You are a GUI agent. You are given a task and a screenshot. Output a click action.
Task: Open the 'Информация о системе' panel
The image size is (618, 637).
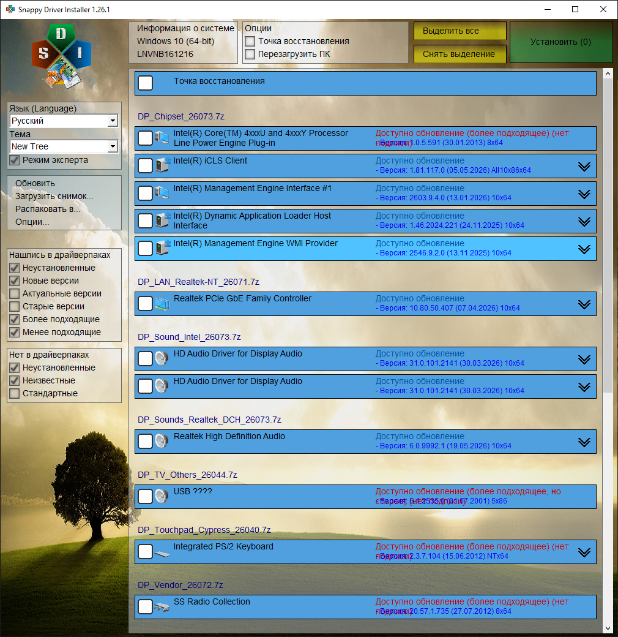pyautogui.click(x=184, y=42)
